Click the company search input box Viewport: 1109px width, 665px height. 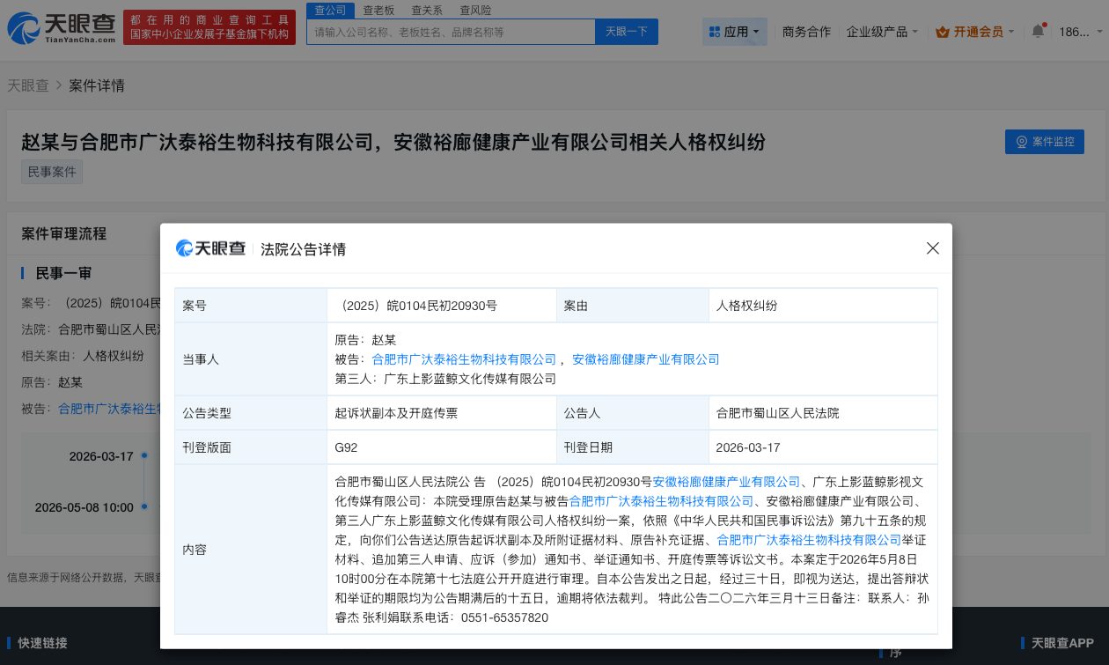[x=451, y=31]
